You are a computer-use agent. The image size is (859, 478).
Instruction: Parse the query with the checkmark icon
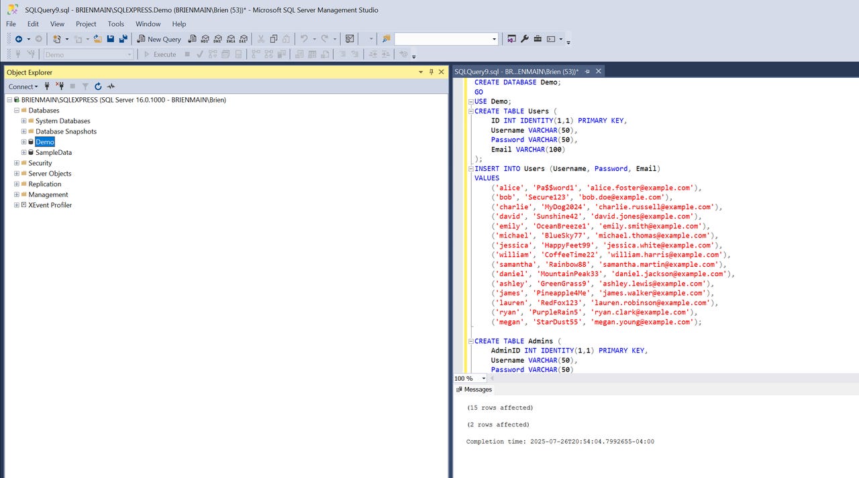(x=199, y=54)
